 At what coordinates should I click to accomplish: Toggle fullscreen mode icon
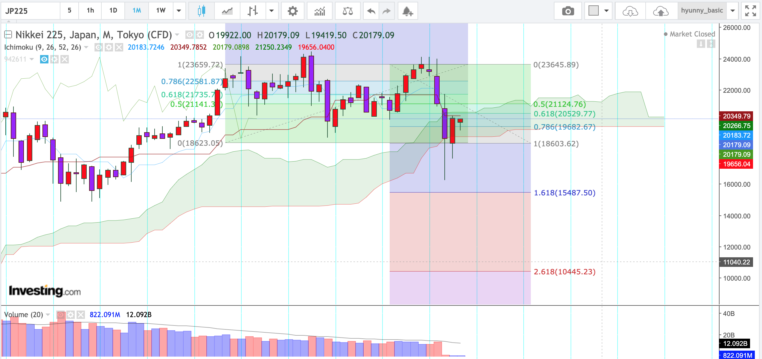point(750,11)
